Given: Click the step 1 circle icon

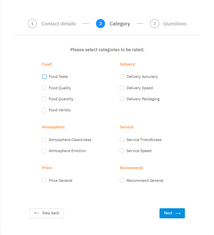Looking at the screenshot, I should [32, 24].
